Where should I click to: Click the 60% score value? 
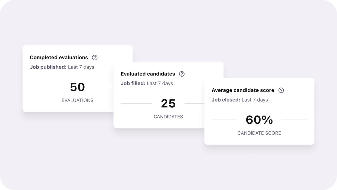click(x=259, y=120)
